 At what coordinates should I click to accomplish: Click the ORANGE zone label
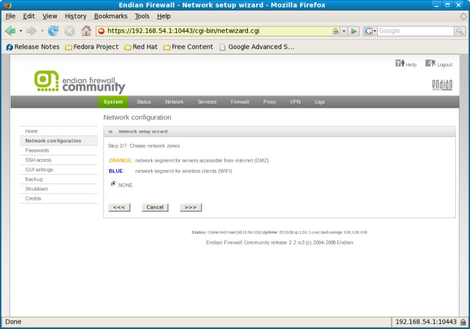pos(120,161)
